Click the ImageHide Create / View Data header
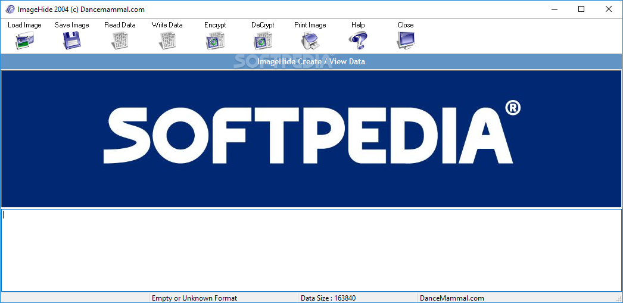Image resolution: width=623 pixels, height=303 pixels. [x=311, y=61]
